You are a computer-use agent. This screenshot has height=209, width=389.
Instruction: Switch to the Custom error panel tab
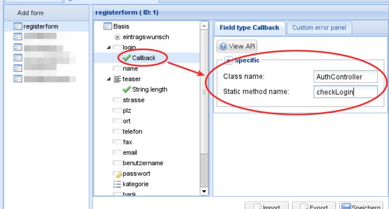coord(319,27)
